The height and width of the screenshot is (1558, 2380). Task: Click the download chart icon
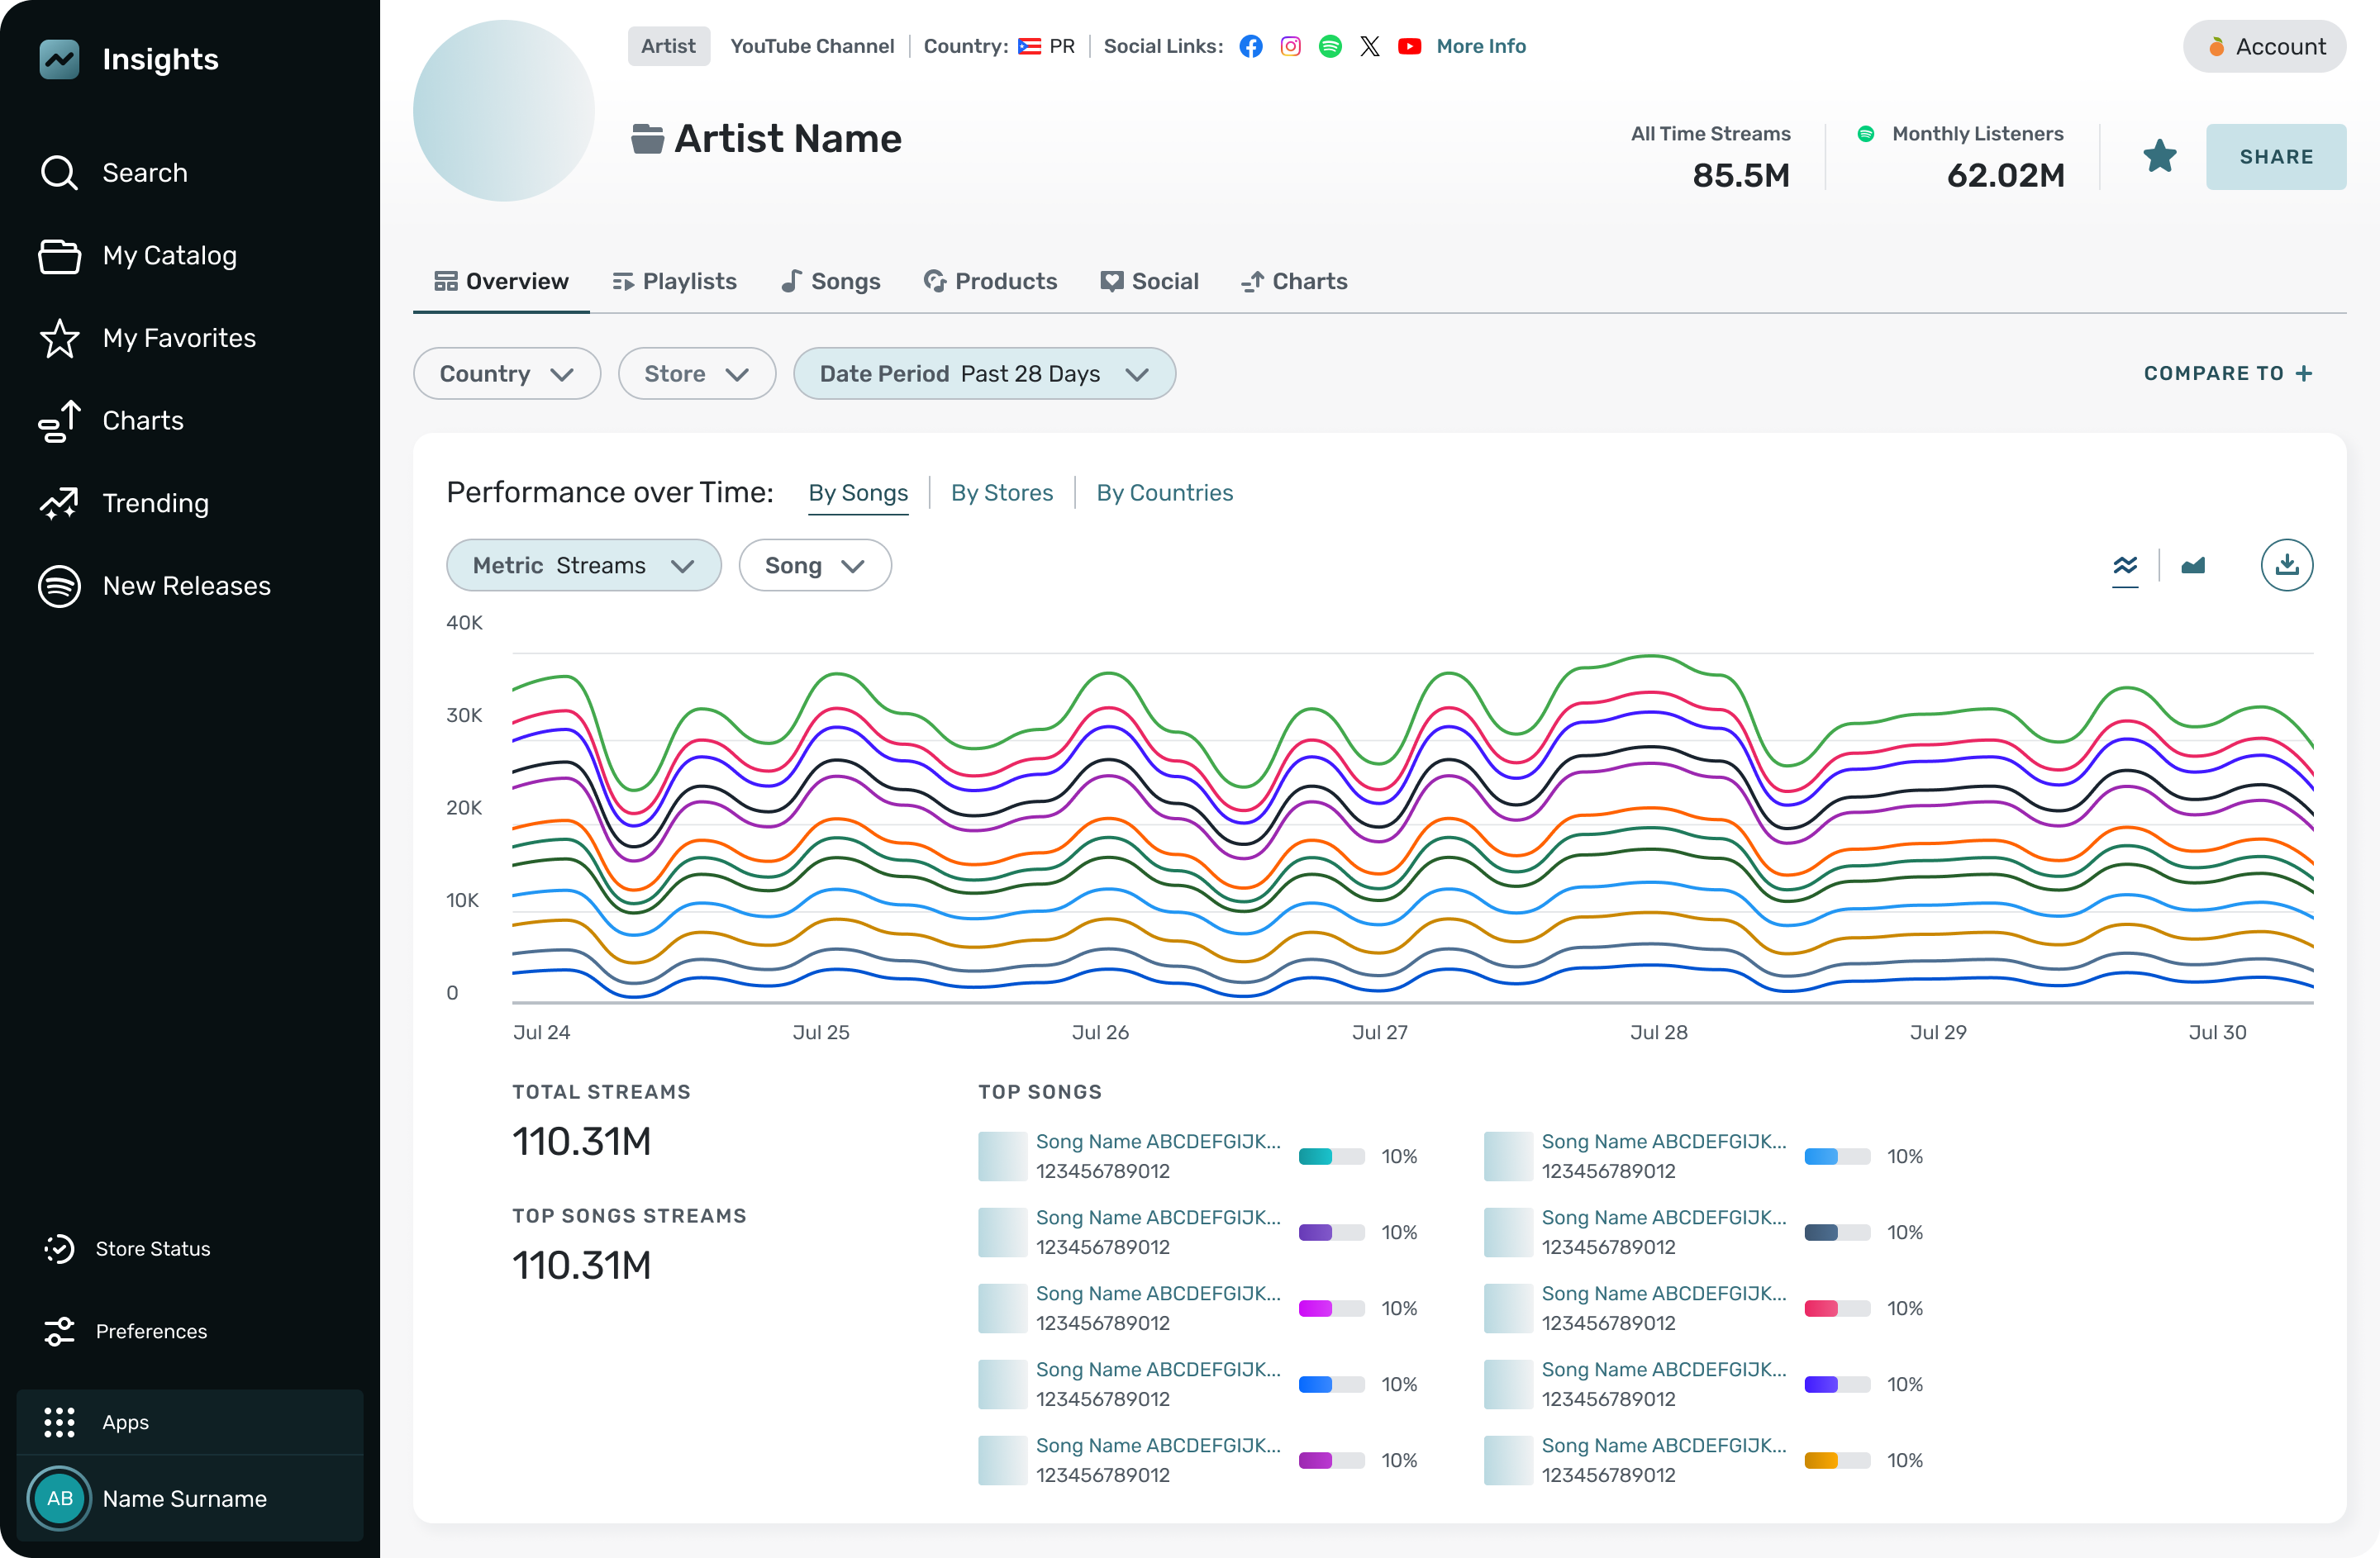point(2286,566)
